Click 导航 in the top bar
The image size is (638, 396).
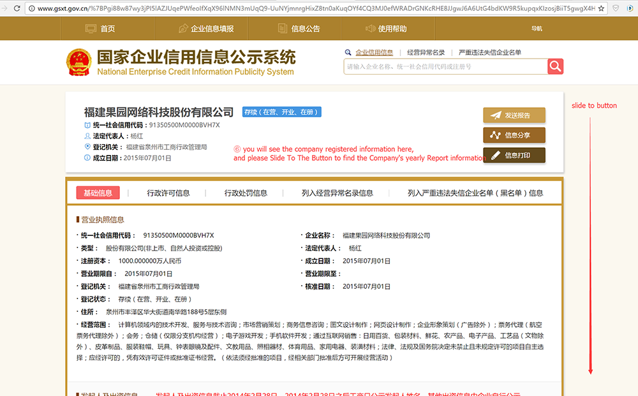pos(537,29)
